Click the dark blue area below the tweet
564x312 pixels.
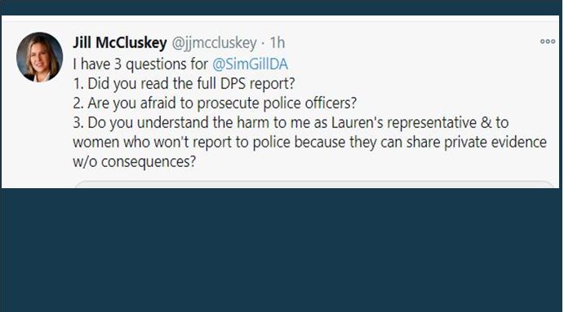click(x=282, y=250)
